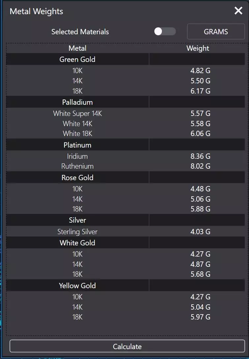Select the White 18K palladium row

(78, 133)
